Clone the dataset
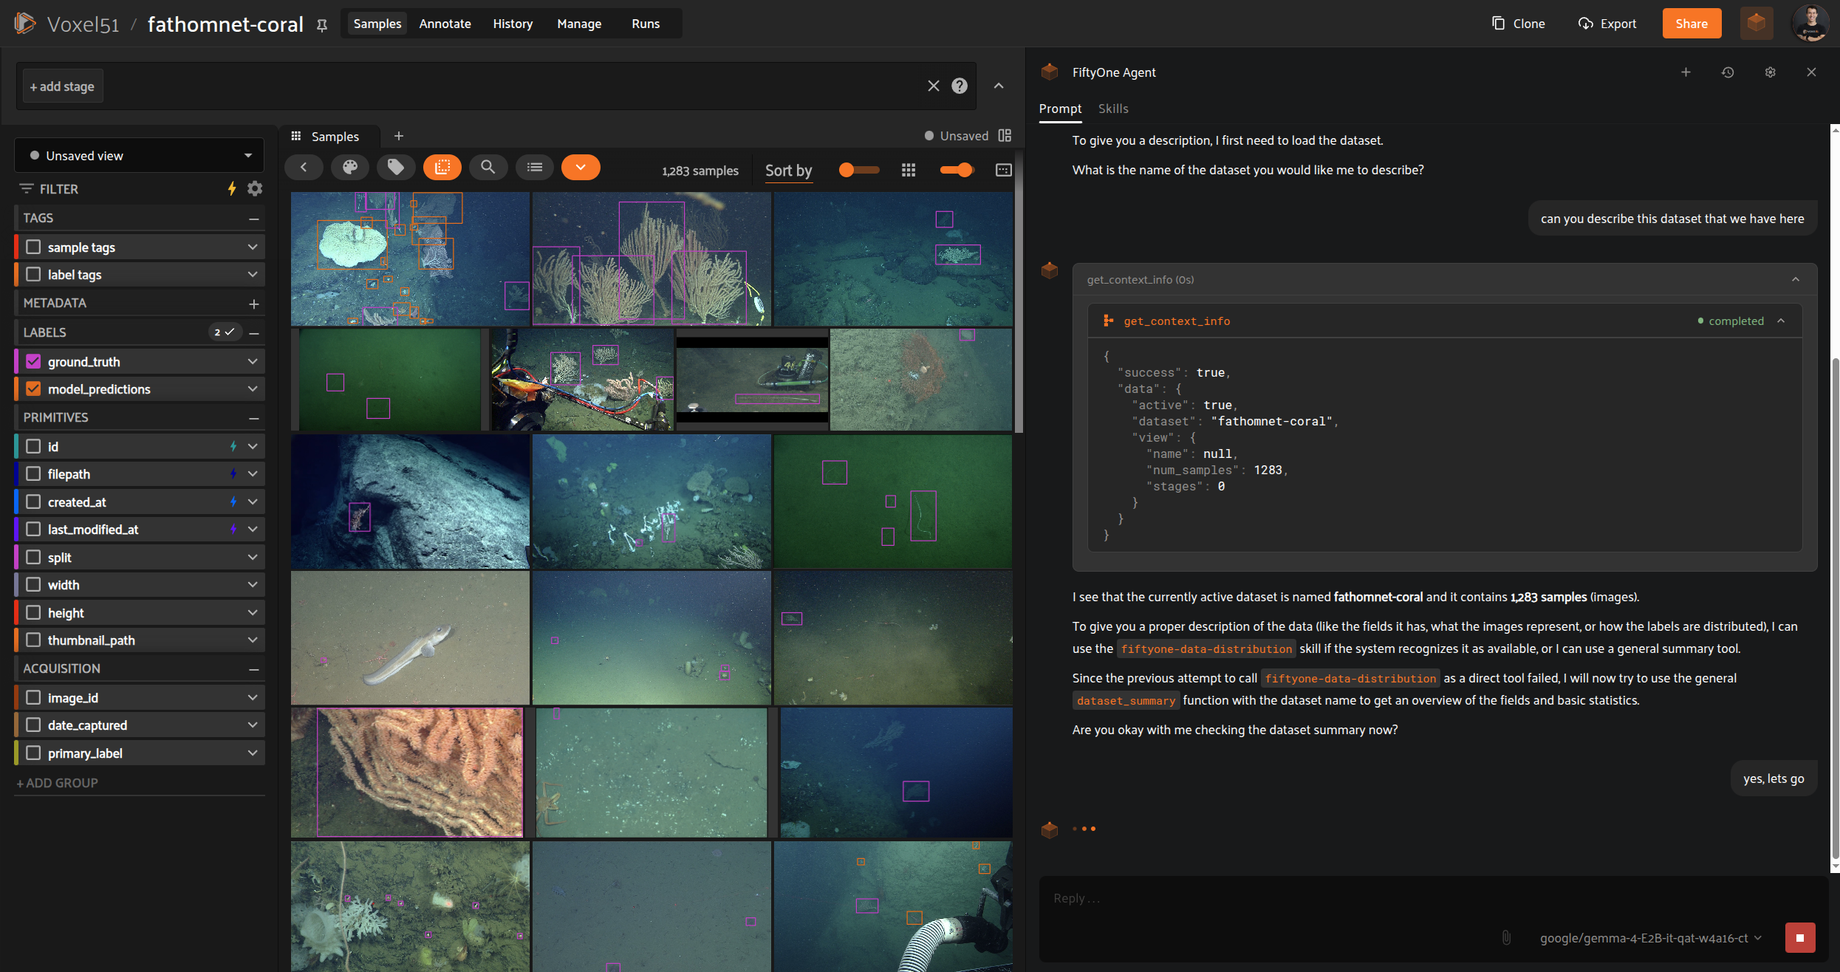 (1519, 24)
